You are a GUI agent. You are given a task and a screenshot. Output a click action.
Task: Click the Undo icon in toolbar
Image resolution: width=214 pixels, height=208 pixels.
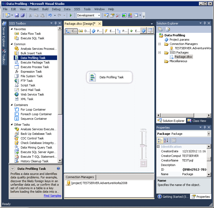[x=50, y=15]
